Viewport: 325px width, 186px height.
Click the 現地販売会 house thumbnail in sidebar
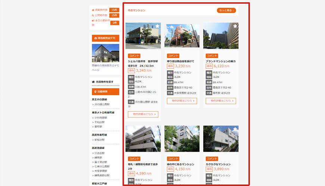pos(105,53)
